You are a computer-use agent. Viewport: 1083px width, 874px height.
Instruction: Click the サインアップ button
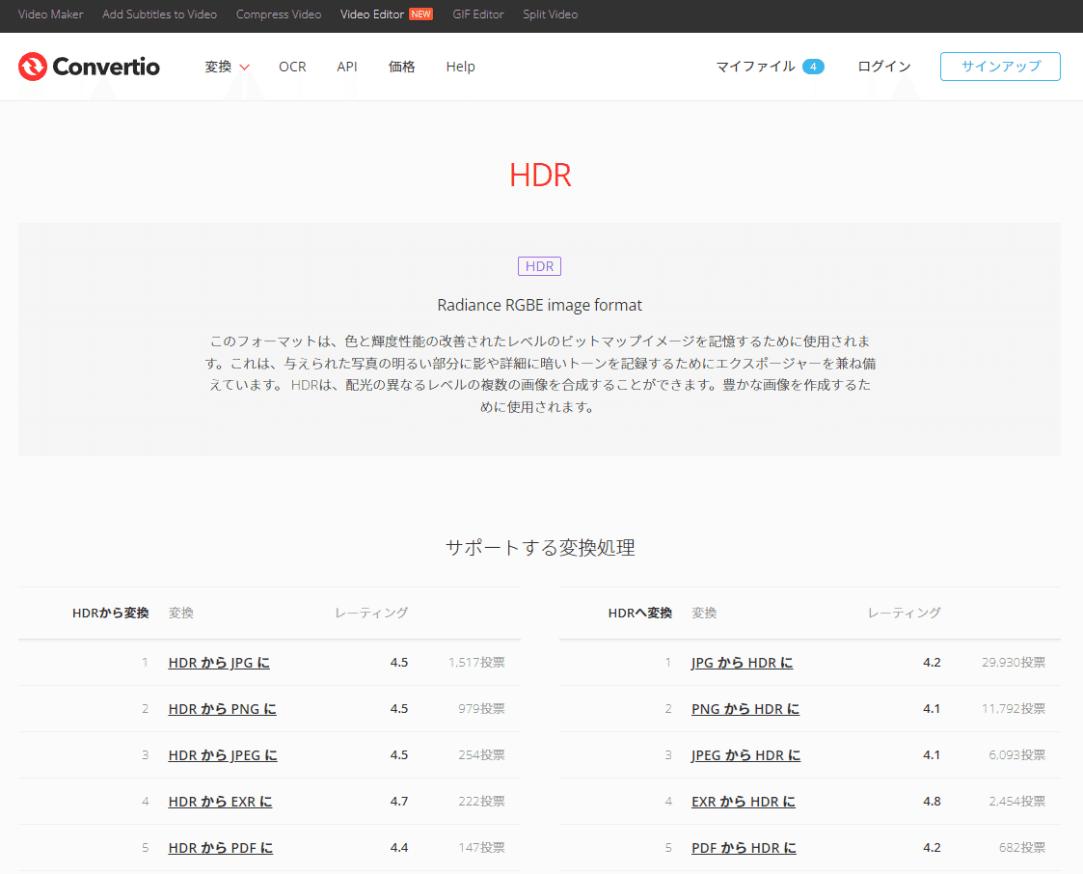point(1000,67)
